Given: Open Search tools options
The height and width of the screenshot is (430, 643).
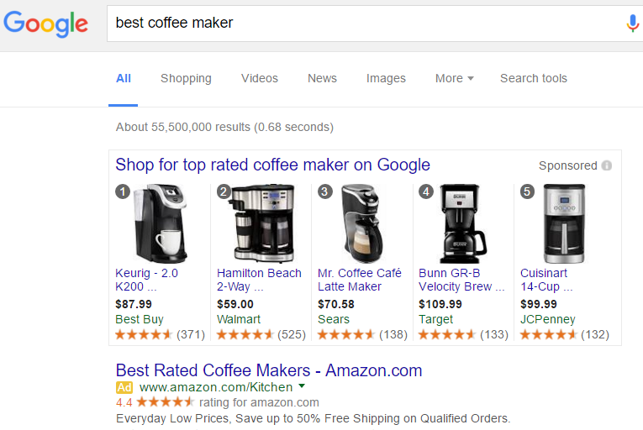Looking at the screenshot, I should (534, 78).
